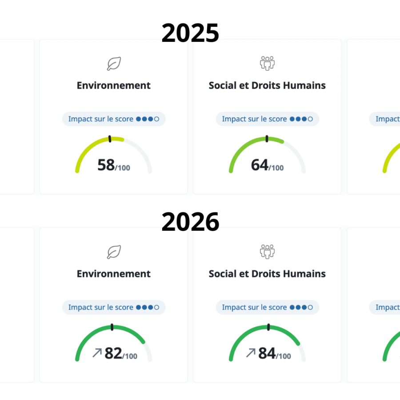Click the 2025 year heading
The width and height of the screenshot is (400, 400).
pos(190,33)
